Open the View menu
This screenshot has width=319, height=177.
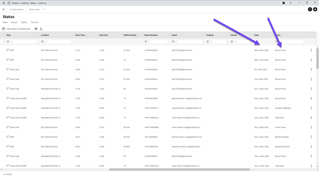click(5, 22)
